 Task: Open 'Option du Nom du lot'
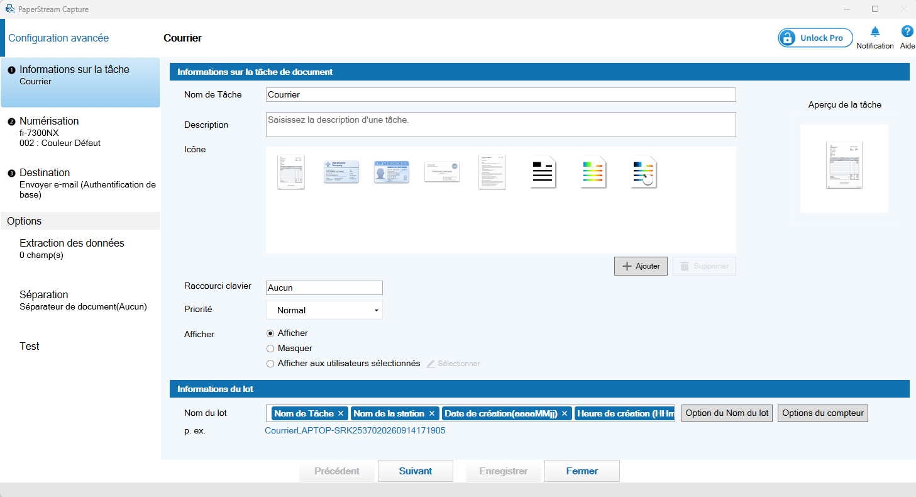point(727,413)
